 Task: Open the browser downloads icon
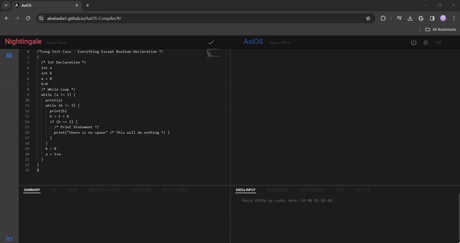pyautogui.click(x=410, y=18)
